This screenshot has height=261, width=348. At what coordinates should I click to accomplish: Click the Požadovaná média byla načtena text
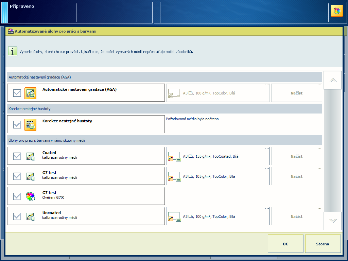(x=192, y=119)
